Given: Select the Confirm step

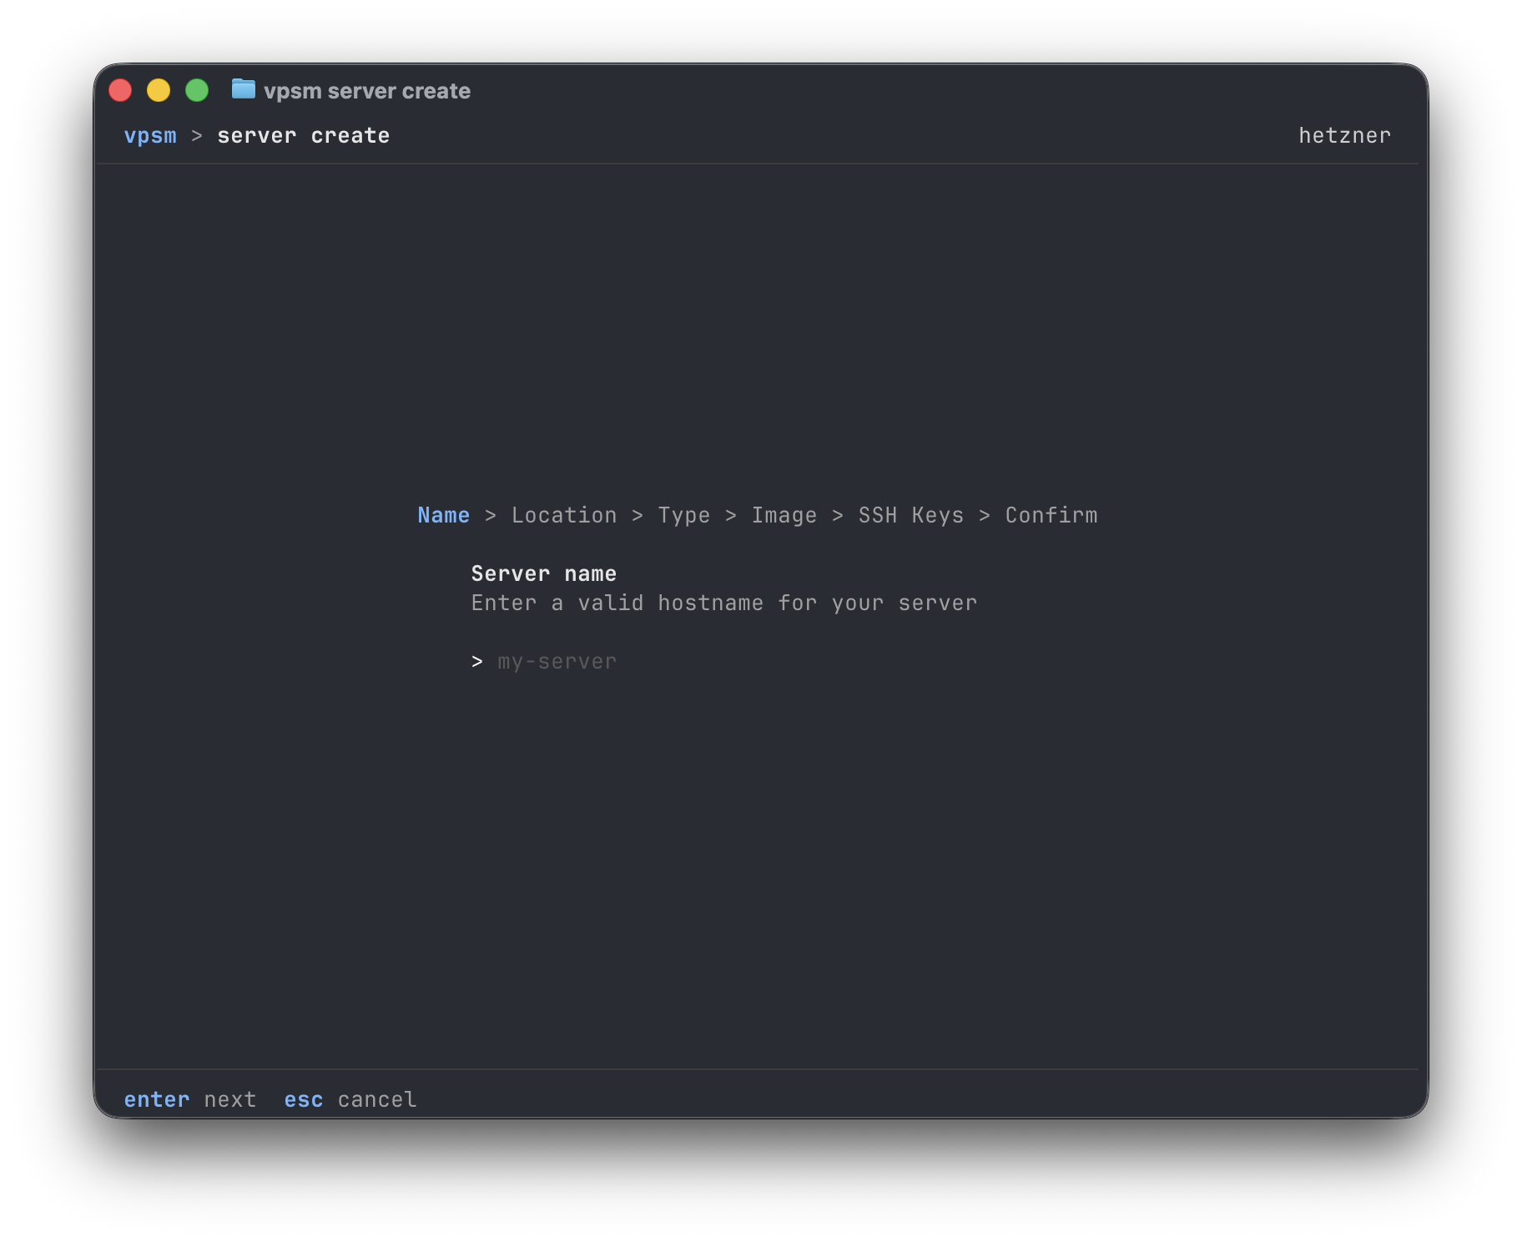Looking at the screenshot, I should 1051,515.
